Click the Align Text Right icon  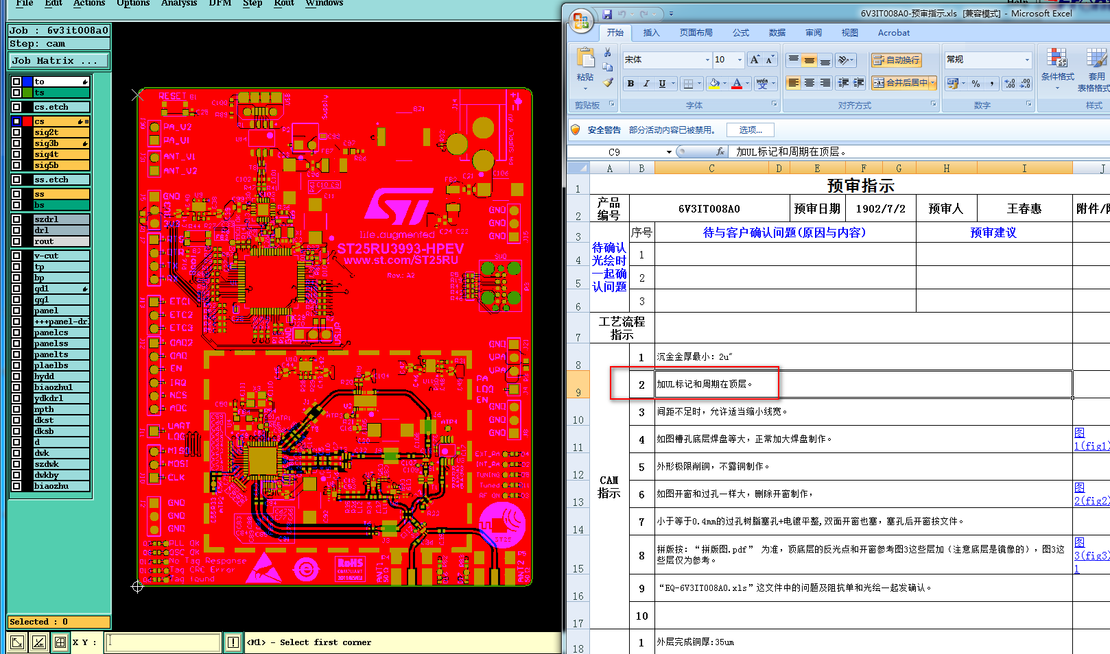tap(825, 83)
